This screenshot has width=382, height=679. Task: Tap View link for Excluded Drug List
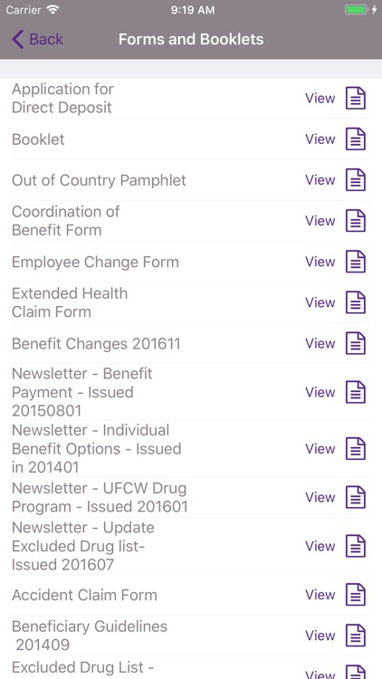coord(320,674)
